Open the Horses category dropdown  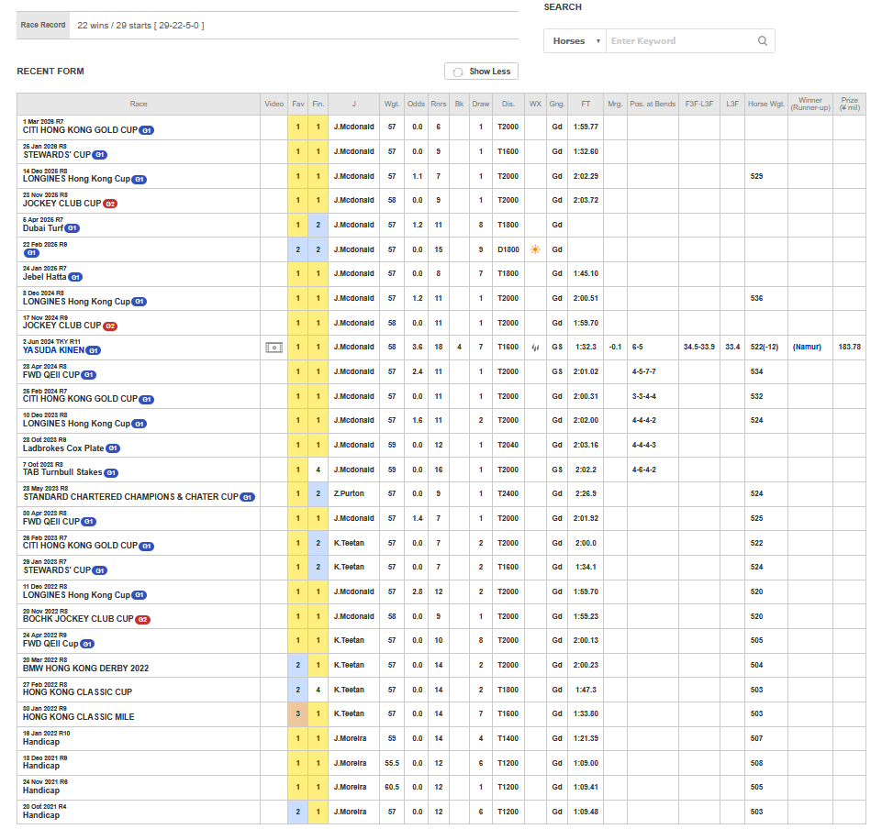(575, 41)
